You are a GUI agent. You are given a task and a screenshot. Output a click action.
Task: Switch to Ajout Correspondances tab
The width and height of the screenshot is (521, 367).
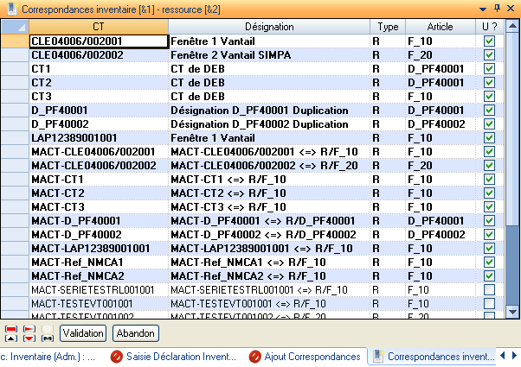pos(304,356)
